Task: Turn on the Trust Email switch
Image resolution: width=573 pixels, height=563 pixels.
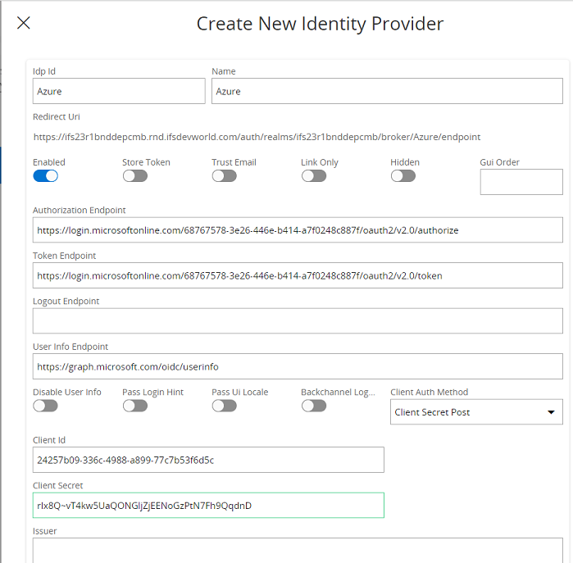Action: (x=224, y=176)
